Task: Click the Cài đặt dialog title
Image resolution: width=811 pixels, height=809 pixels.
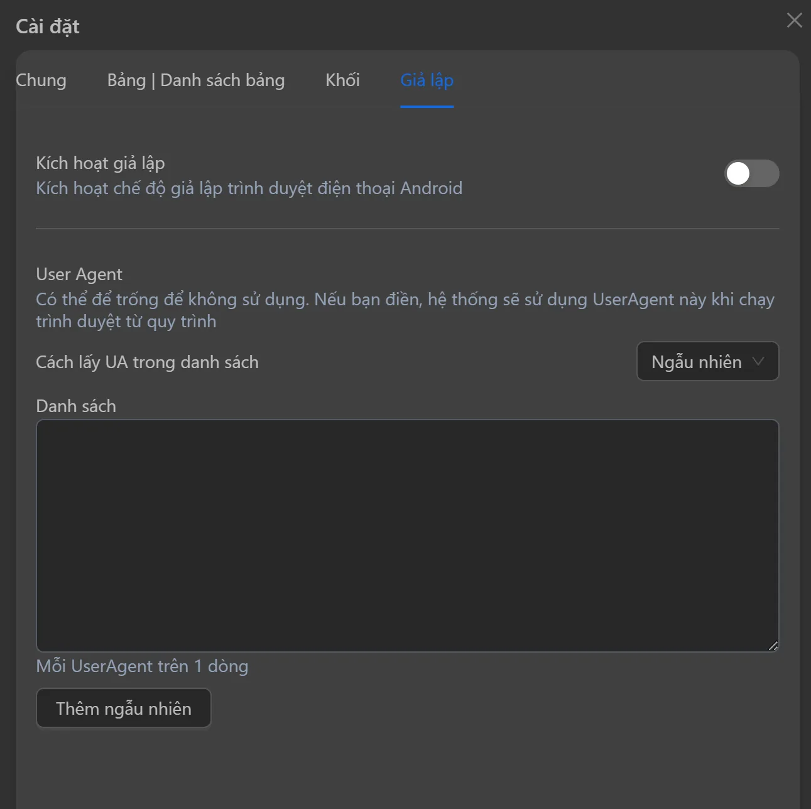Action: (47, 26)
